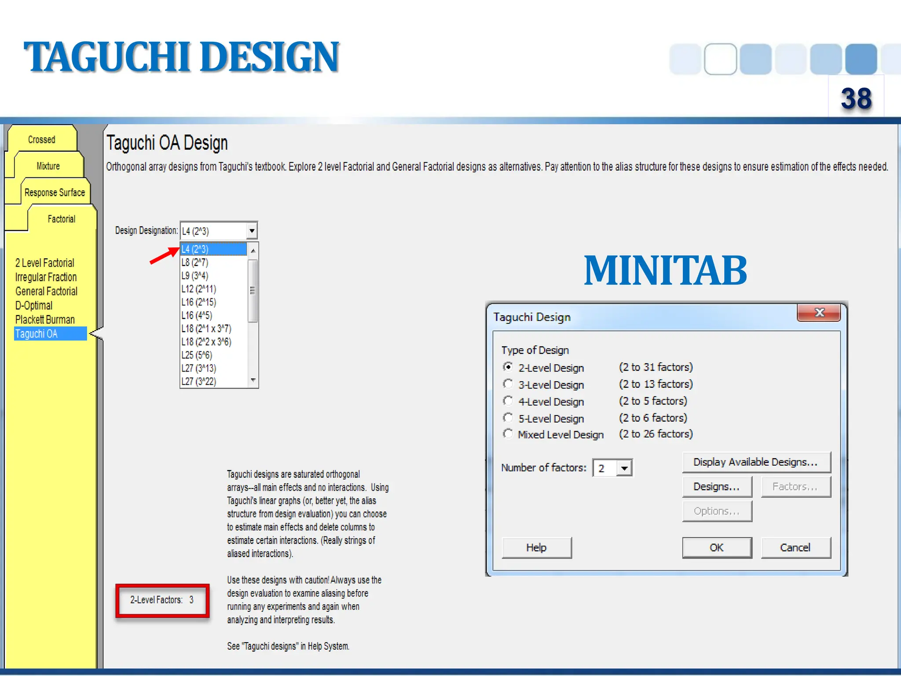Open the Number of factors dropdown
The height and width of the screenshot is (676, 901).
pos(624,468)
